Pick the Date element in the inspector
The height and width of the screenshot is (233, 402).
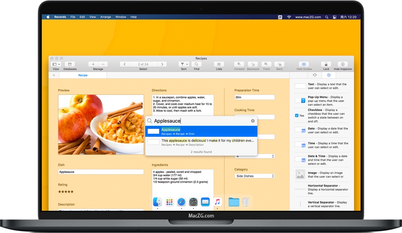[322, 130]
